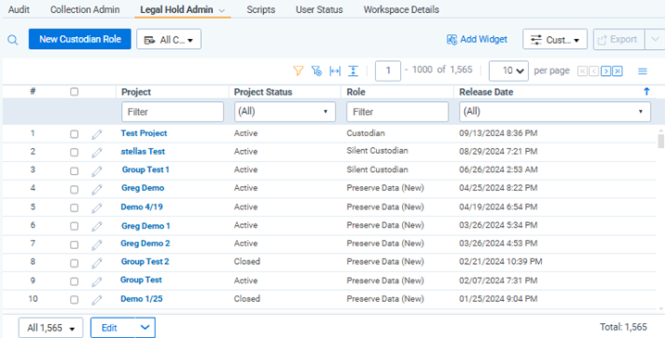Click the Project filter text field

[172, 112]
